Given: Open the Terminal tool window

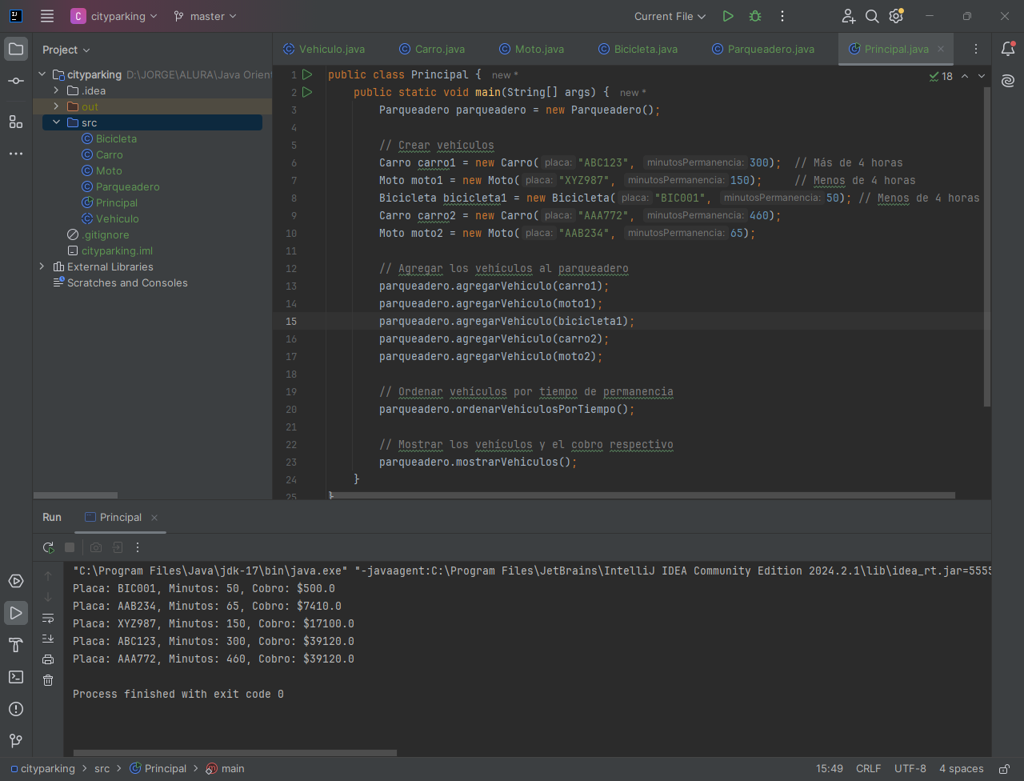Looking at the screenshot, I should click(16, 677).
